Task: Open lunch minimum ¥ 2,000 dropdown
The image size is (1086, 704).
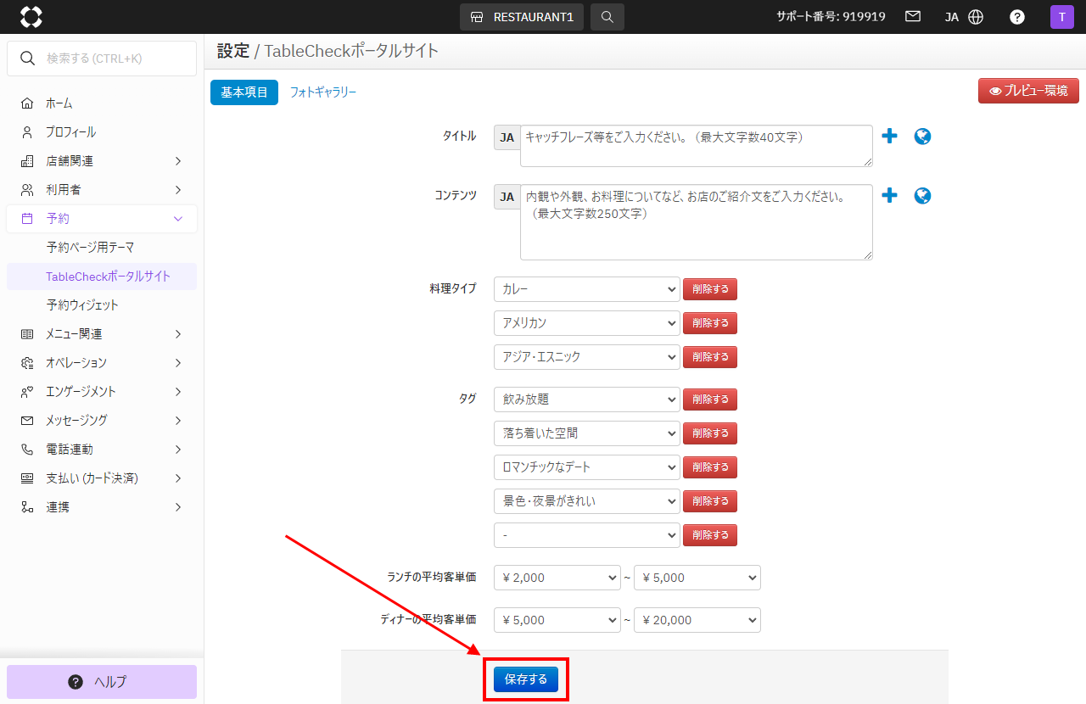Action: (x=557, y=578)
